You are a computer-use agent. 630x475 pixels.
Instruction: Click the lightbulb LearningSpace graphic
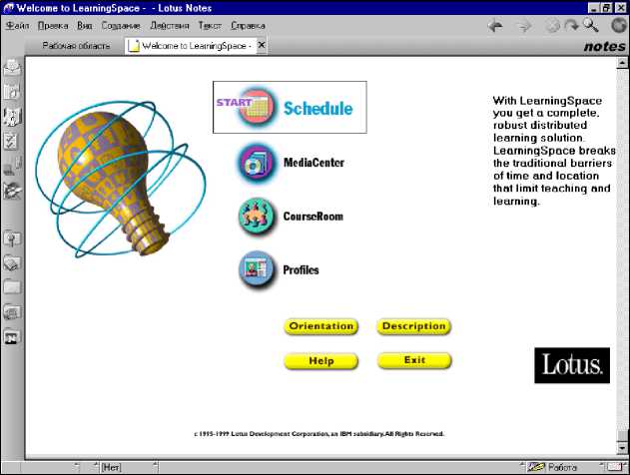[x=121, y=179]
